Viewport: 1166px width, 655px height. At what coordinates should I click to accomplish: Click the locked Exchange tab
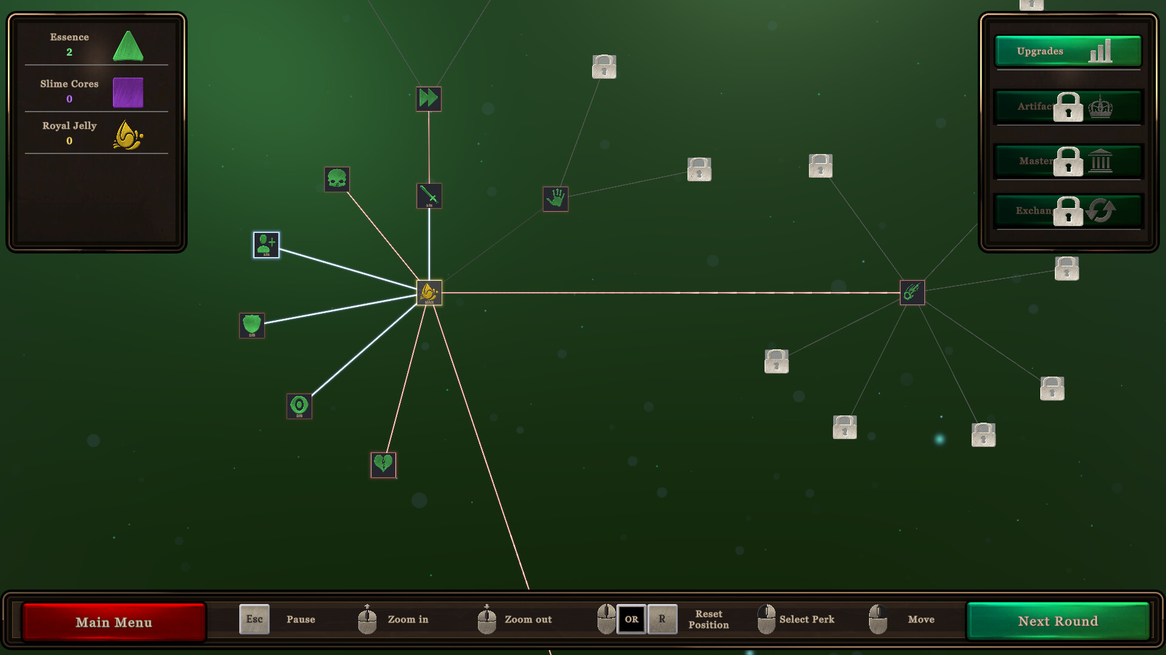pyautogui.click(x=1068, y=211)
